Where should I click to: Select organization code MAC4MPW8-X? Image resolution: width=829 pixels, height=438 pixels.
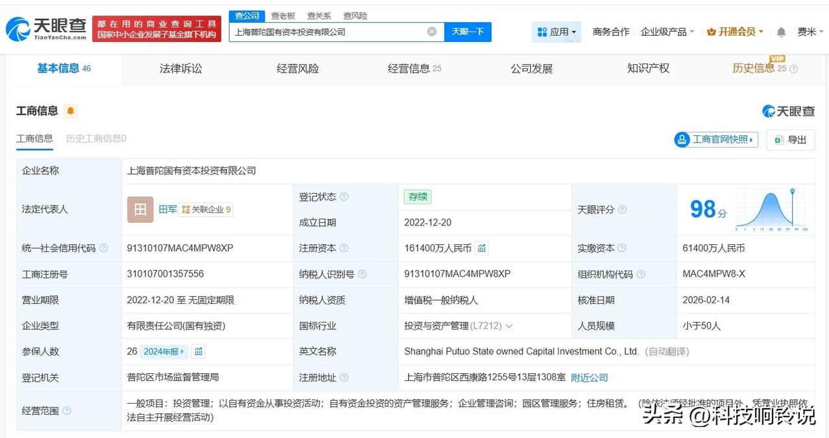[714, 274]
